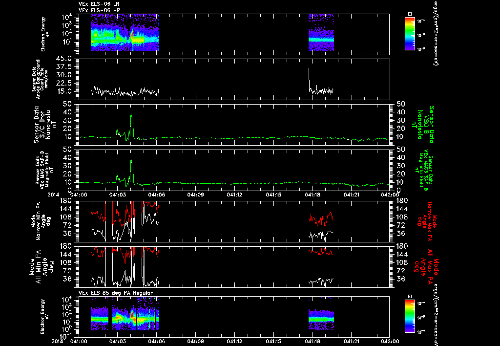Click the 041:15 label on the middle time axis
This screenshot has width=500, height=346.
[x=273, y=195]
